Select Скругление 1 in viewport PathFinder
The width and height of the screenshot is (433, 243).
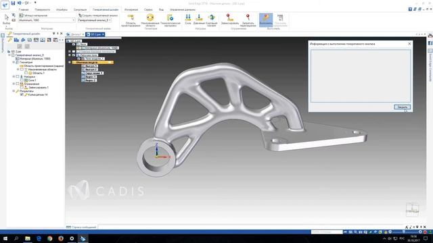92,73
